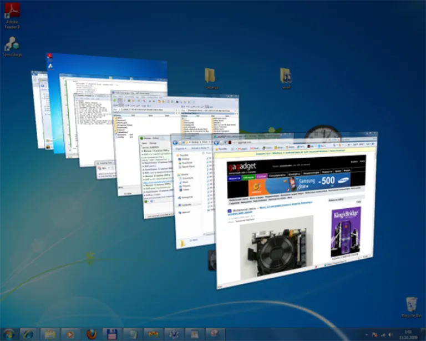Select Network in the Explorer navigation pane

(184, 212)
